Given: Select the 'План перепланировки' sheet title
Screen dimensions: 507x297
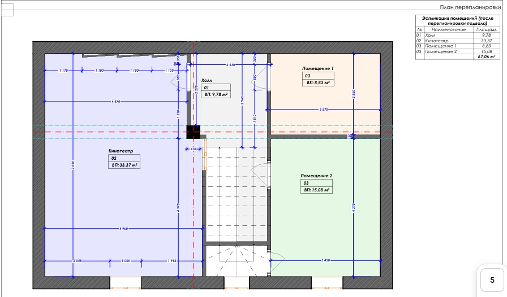Looking at the screenshot, I should point(470,7).
